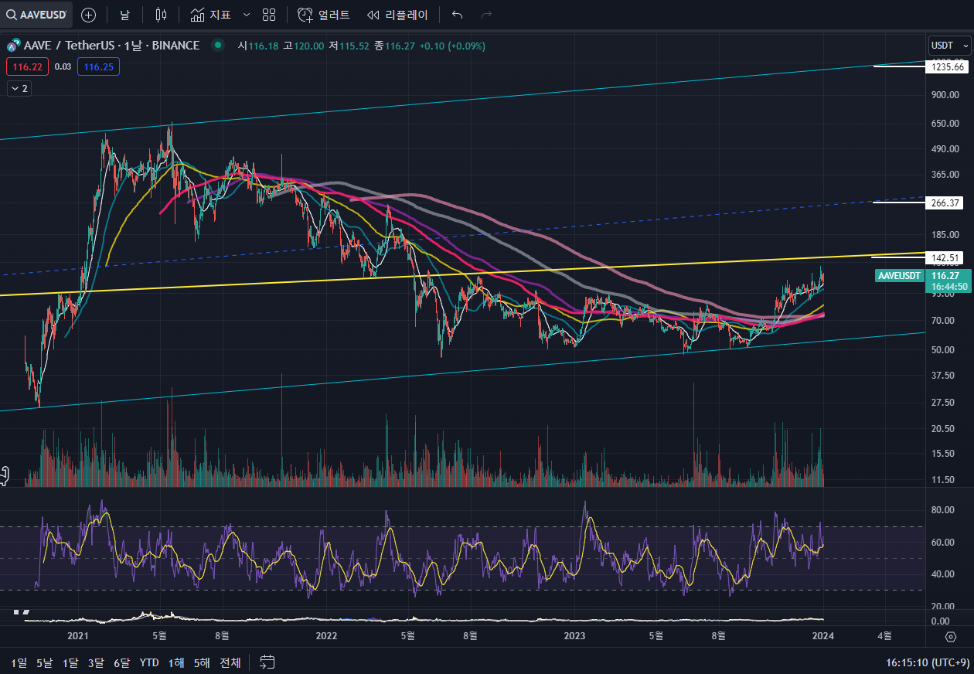The image size is (974, 674).
Task: Open chart settings gear on time axis
Action: 951,636
